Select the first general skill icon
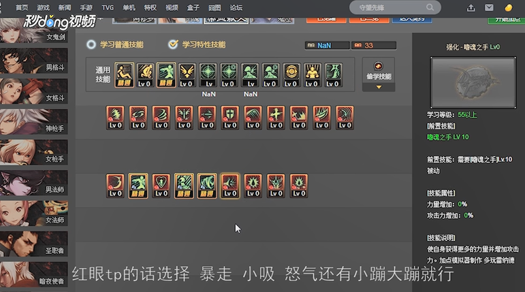 pos(124,75)
